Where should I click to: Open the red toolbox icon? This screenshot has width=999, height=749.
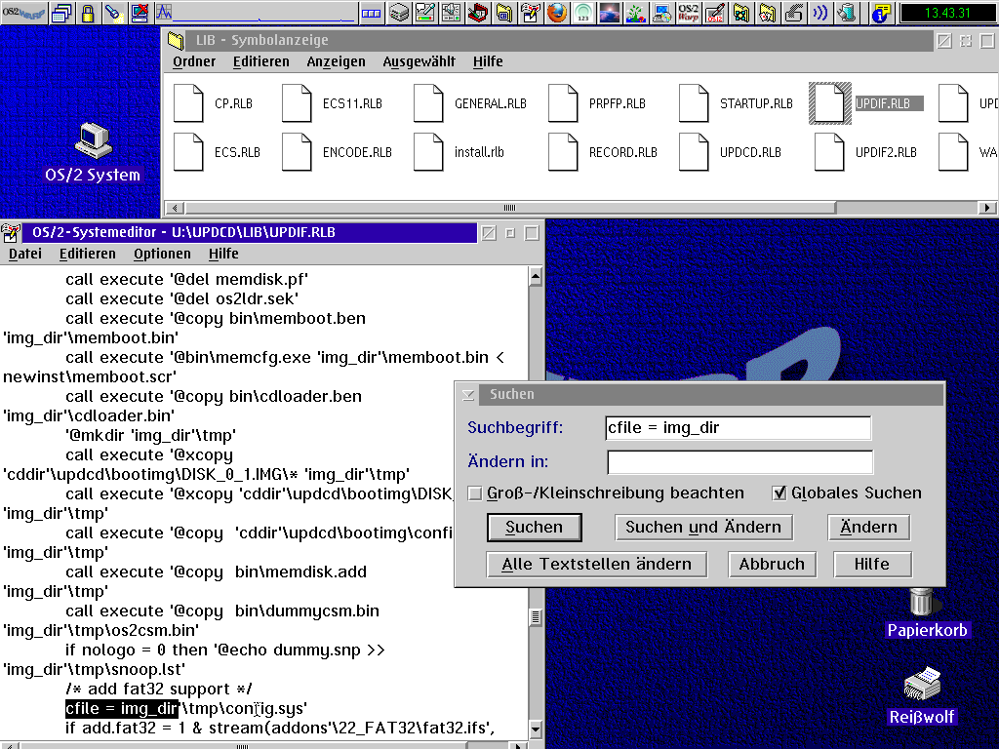point(477,13)
